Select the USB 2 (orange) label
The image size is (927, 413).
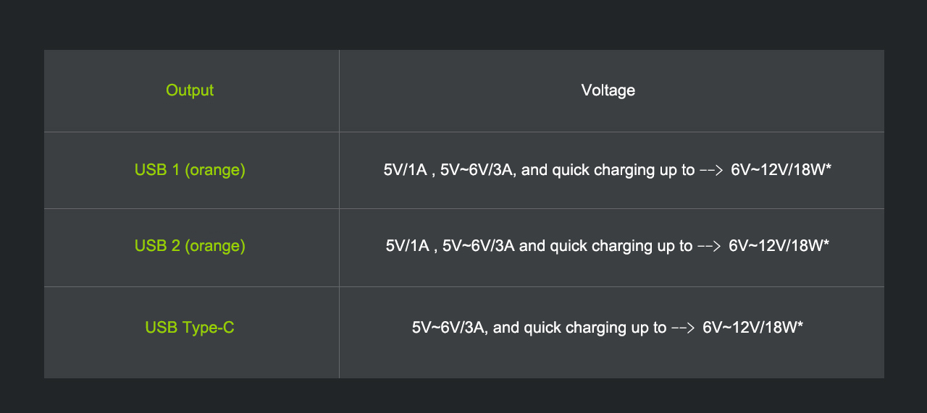point(190,246)
